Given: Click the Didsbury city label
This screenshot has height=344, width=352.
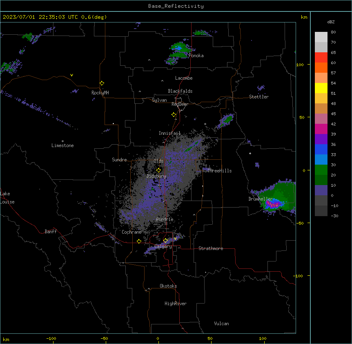Looking at the screenshot, I should (x=156, y=176).
